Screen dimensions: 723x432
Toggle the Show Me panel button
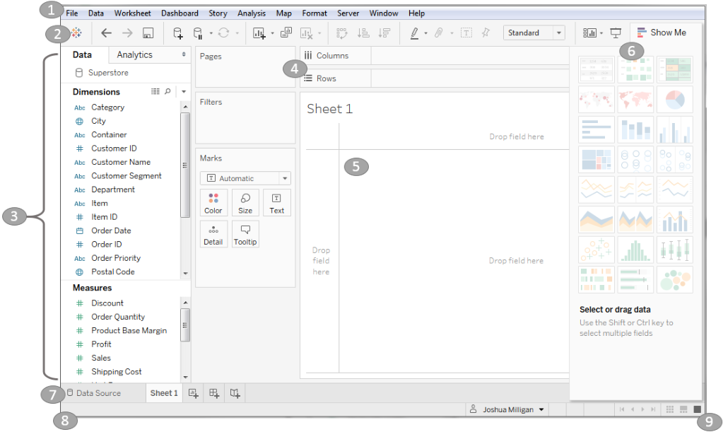[662, 33]
